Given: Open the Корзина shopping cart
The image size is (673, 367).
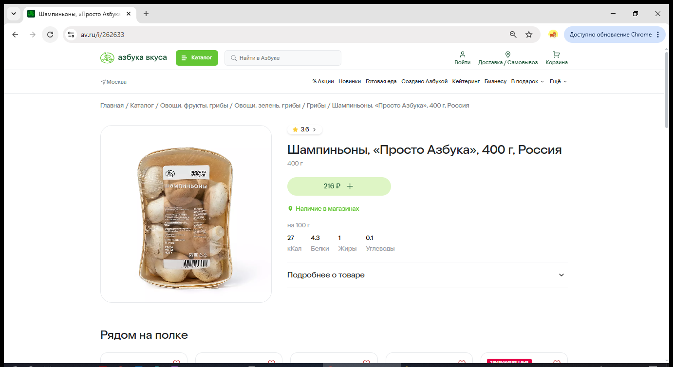Looking at the screenshot, I should point(557,58).
